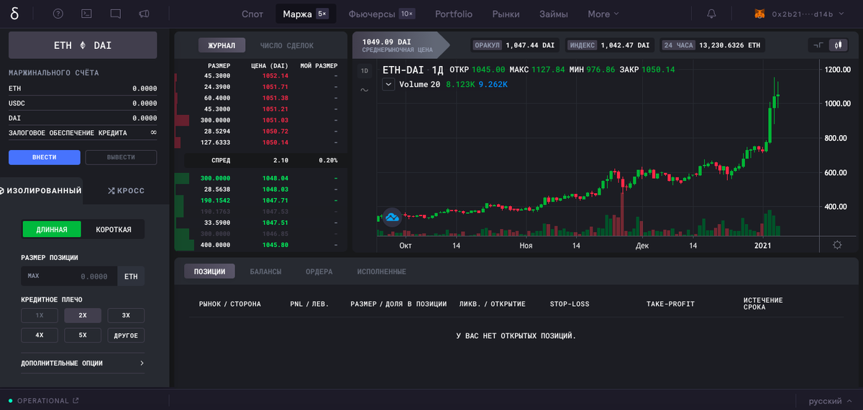Open the БАЛАНСЫ tab
Screen dimensions: 863x410
pyautogui.click(x=265, y=271)
